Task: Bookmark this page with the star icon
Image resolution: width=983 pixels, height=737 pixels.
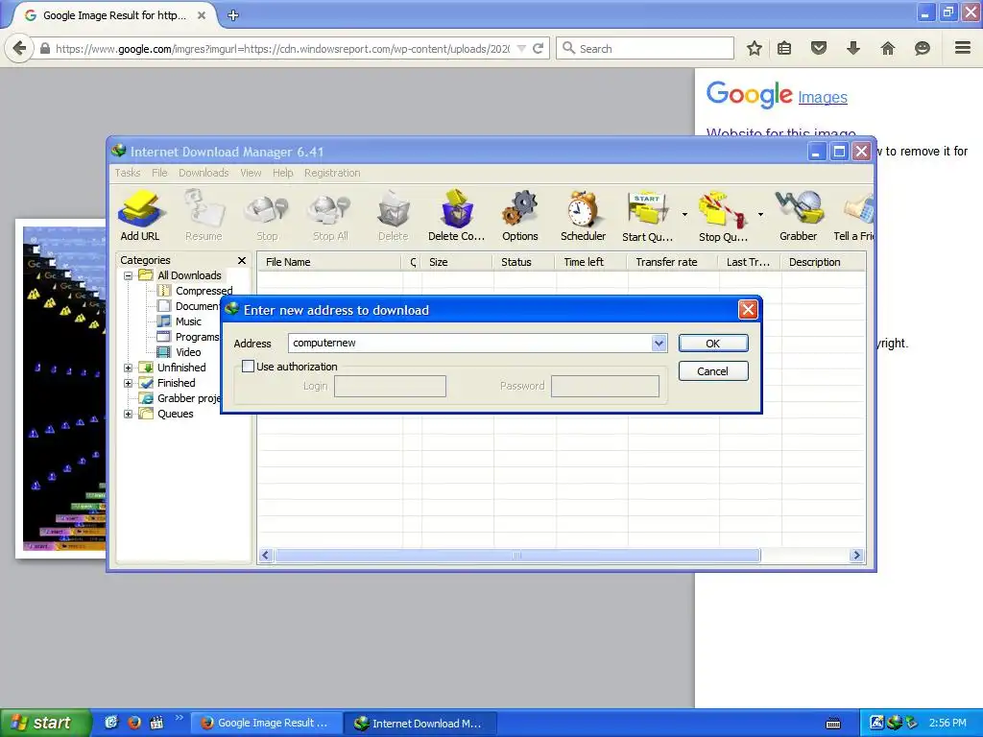Action: pyautogui.click(x=755, y=48)
